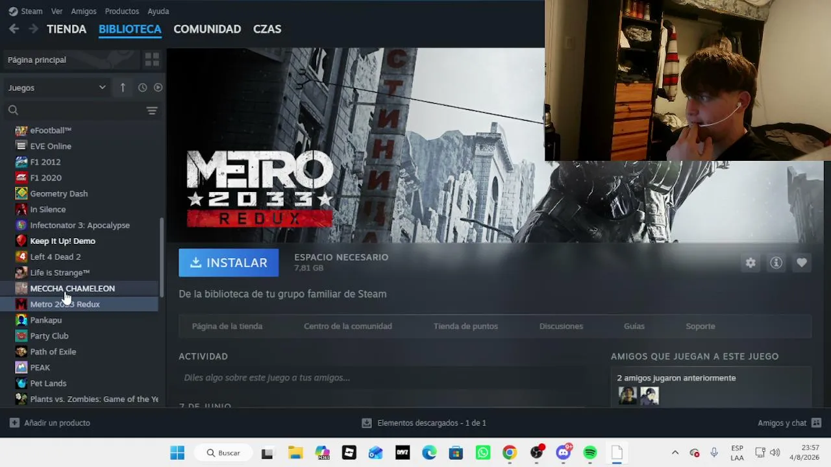The height and width of the screenshot is (467, 831).
Task: Add Metro 2033 Redux to favorites
Action: 802,263
